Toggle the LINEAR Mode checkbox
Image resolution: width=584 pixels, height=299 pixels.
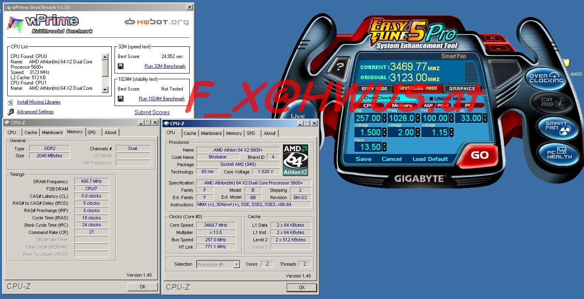click(x=431, y=99)
